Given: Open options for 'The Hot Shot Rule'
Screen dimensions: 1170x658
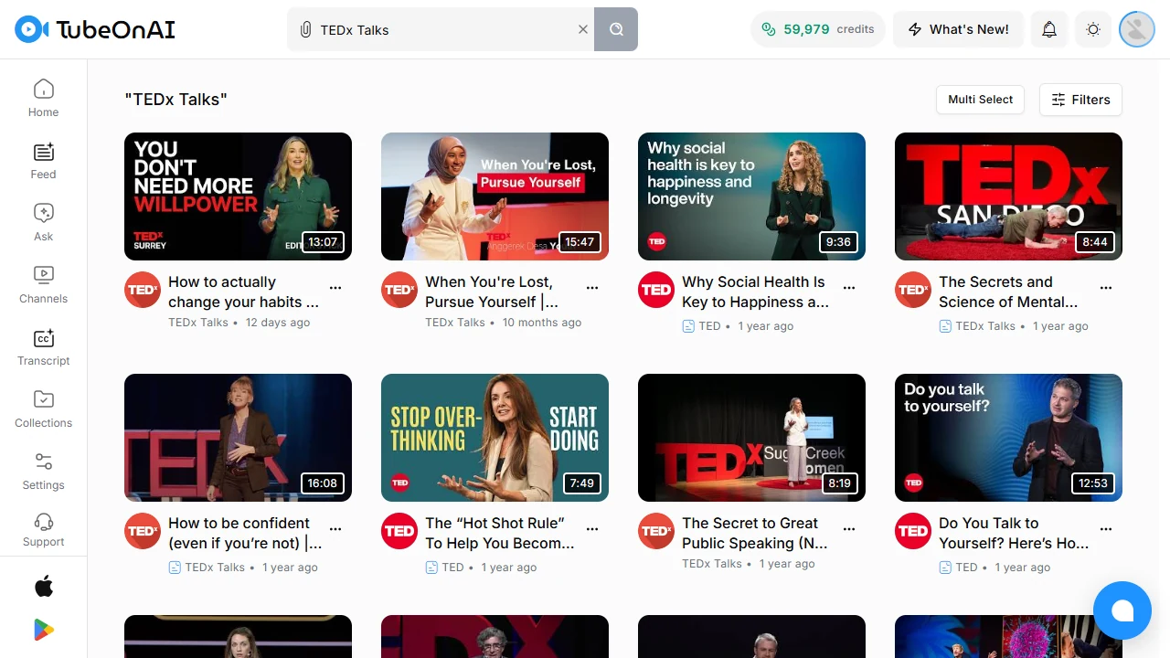Looking at the screenshot, I should [592, 529].
